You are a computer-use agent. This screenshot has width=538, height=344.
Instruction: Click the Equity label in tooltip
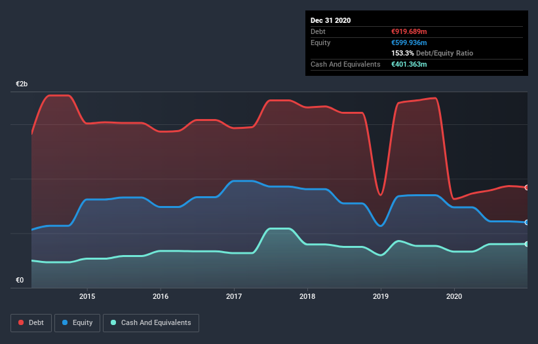[x=320, y=43]
